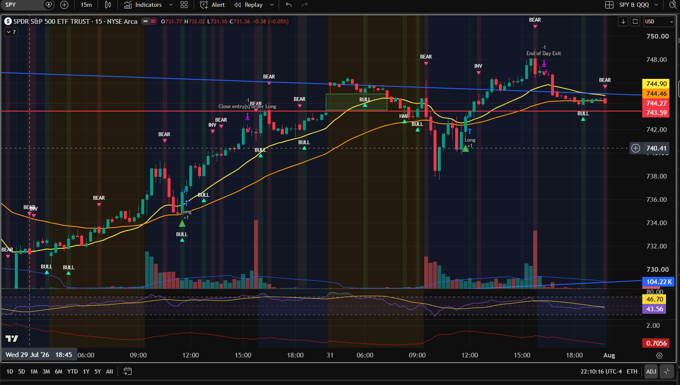Click the Wed 29 Jul '26 18:45 time label
This screenshot has height=385, width=680.
[x=39, y=355]
